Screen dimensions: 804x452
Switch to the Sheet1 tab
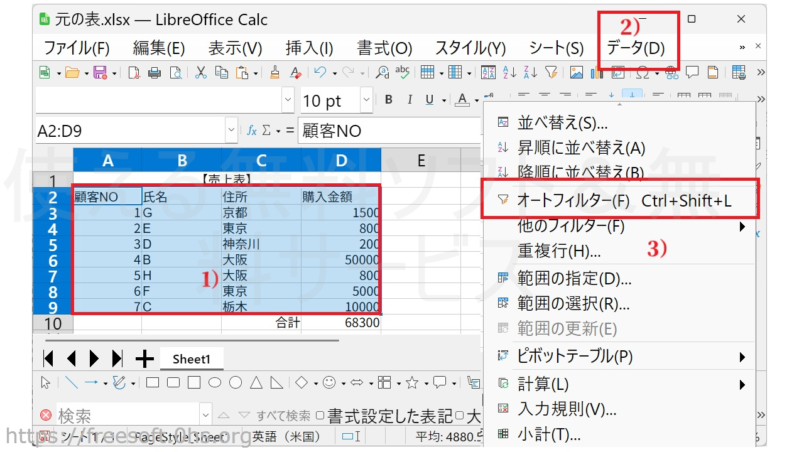191,359
